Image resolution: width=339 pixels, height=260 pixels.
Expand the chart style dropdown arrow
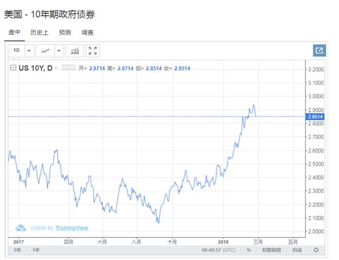coord(59,51)
